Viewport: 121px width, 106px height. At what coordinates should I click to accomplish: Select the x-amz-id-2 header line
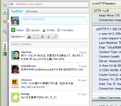[x=110, y=34]
